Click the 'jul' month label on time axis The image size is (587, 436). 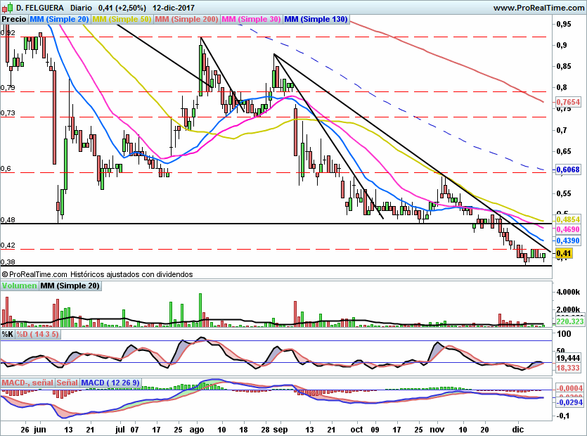(120, 430)
